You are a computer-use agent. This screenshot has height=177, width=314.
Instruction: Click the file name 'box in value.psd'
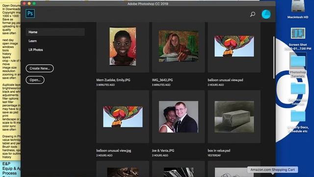tap(219, 150)
